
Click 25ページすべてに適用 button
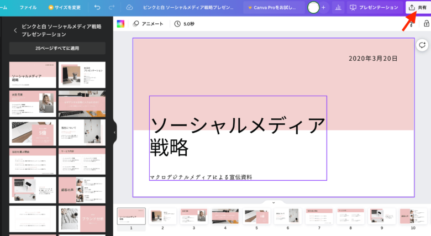(57, 48)
